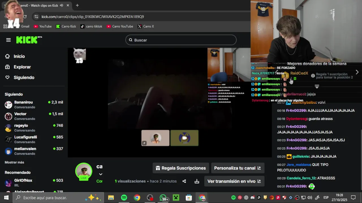The width and height of the screenshot is (362, 203).
Task: Click the carro0 live avatar
Action: pyautogui.click(x=84, y=171)
